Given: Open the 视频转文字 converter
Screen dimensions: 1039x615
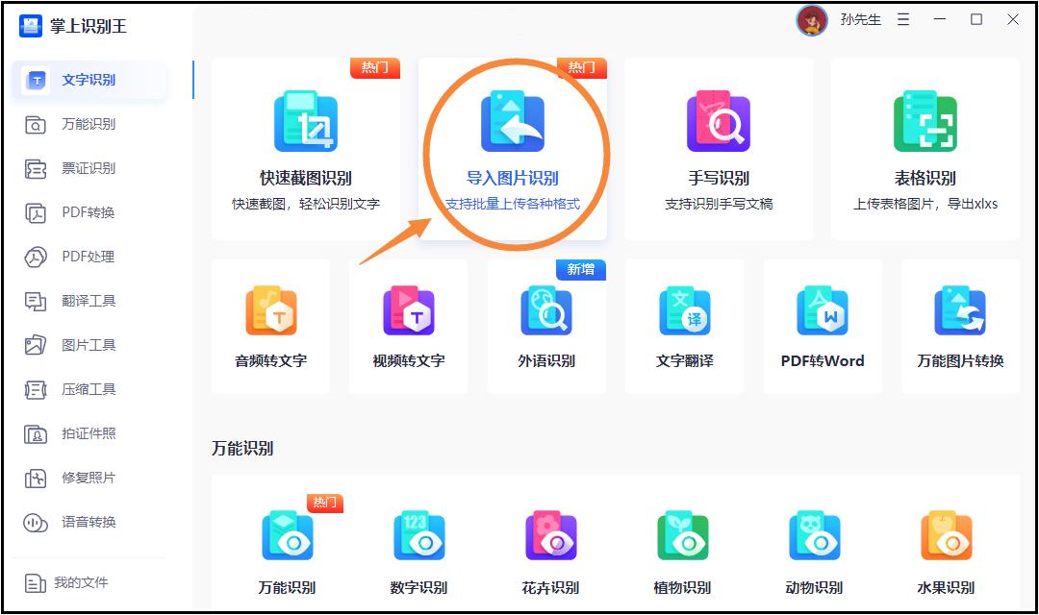Looking at the screenshot, I should pos(408,327).
